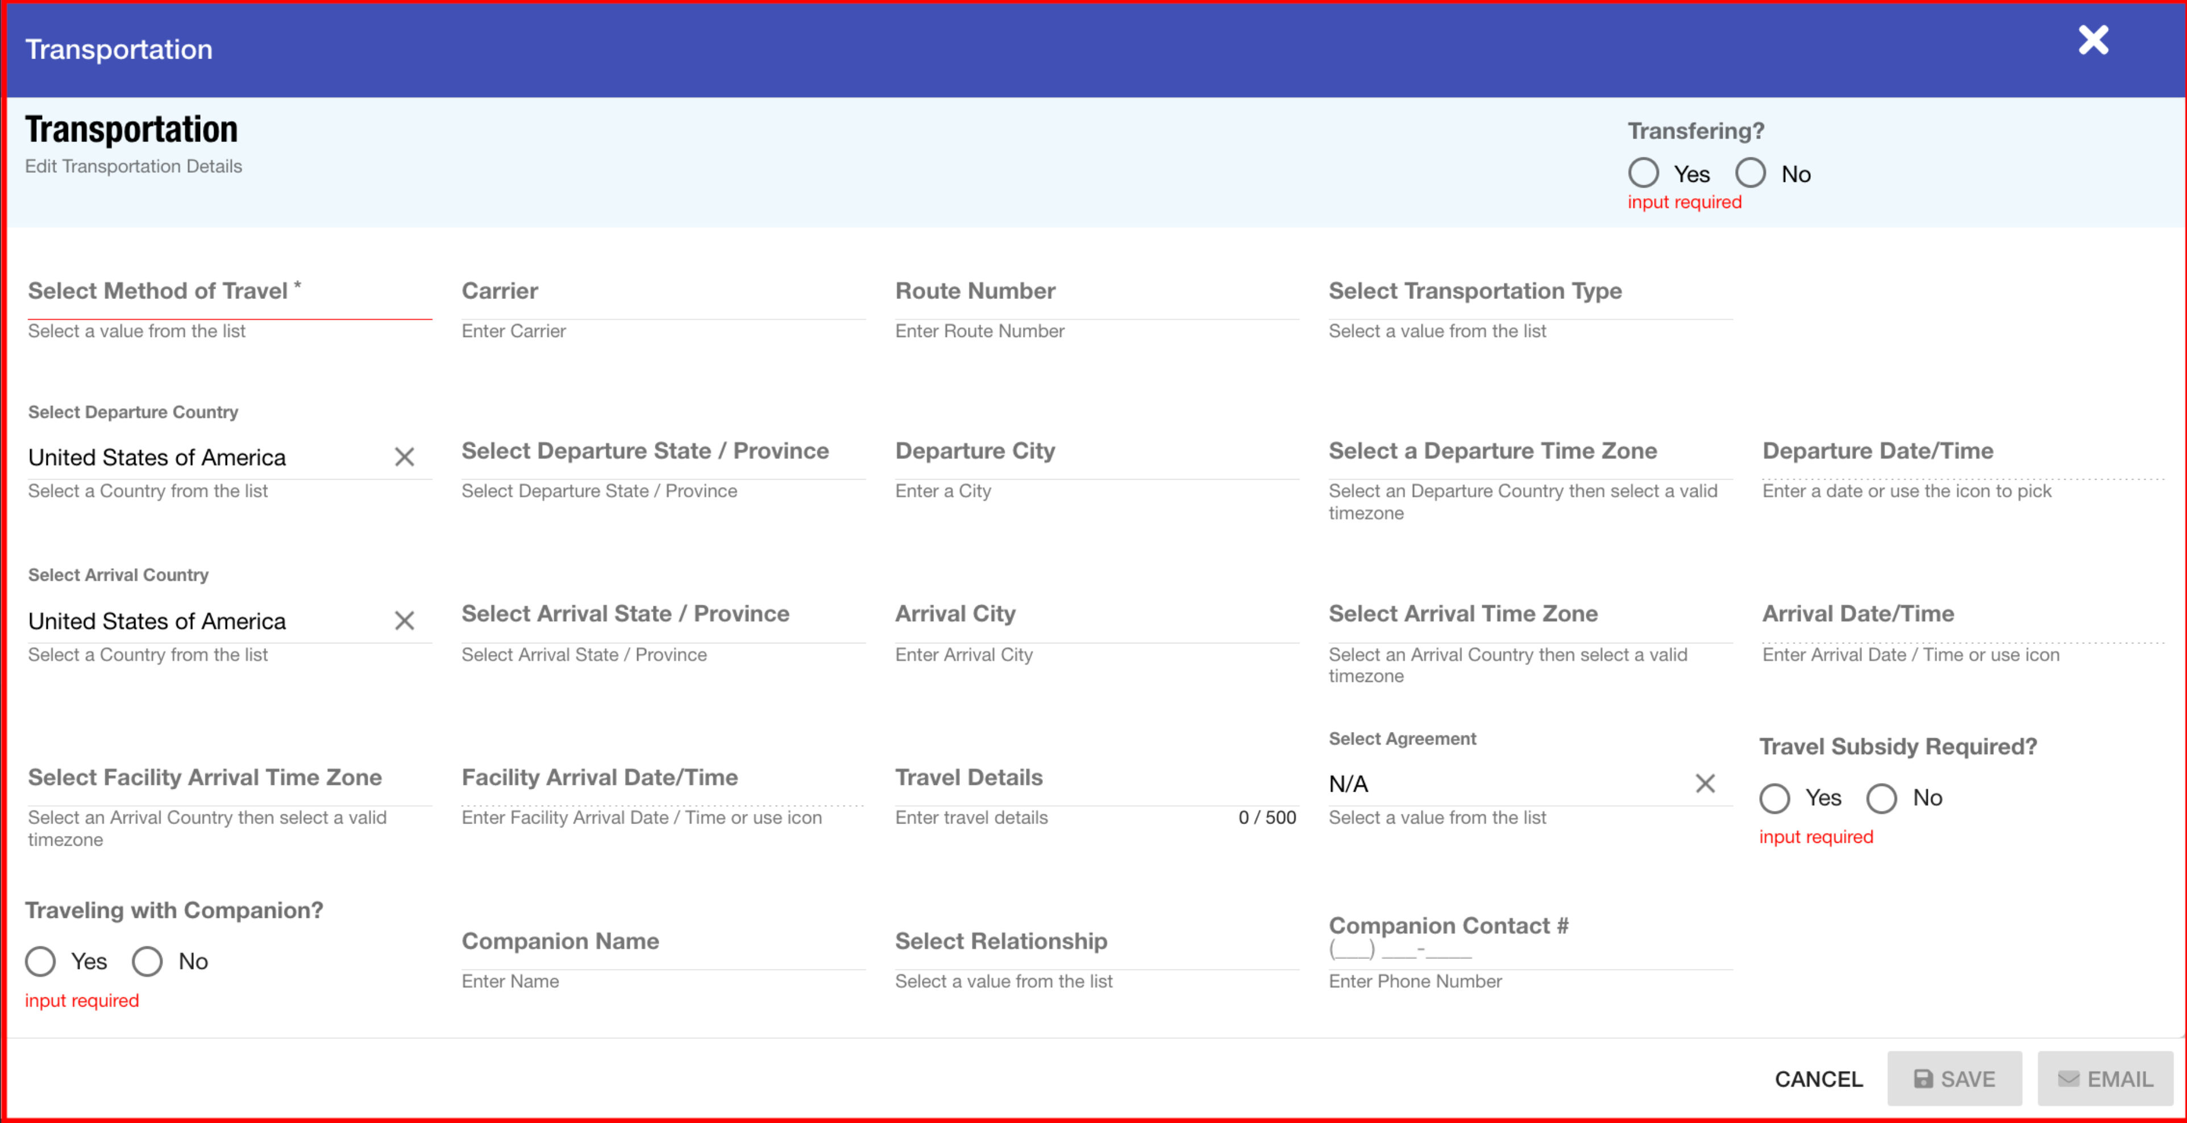The width and height of the screenshot is (2187, 1123).
Task: Open the Select Transportation Type dropdown
Action: pyautogui.click(x=1530, y=292)
